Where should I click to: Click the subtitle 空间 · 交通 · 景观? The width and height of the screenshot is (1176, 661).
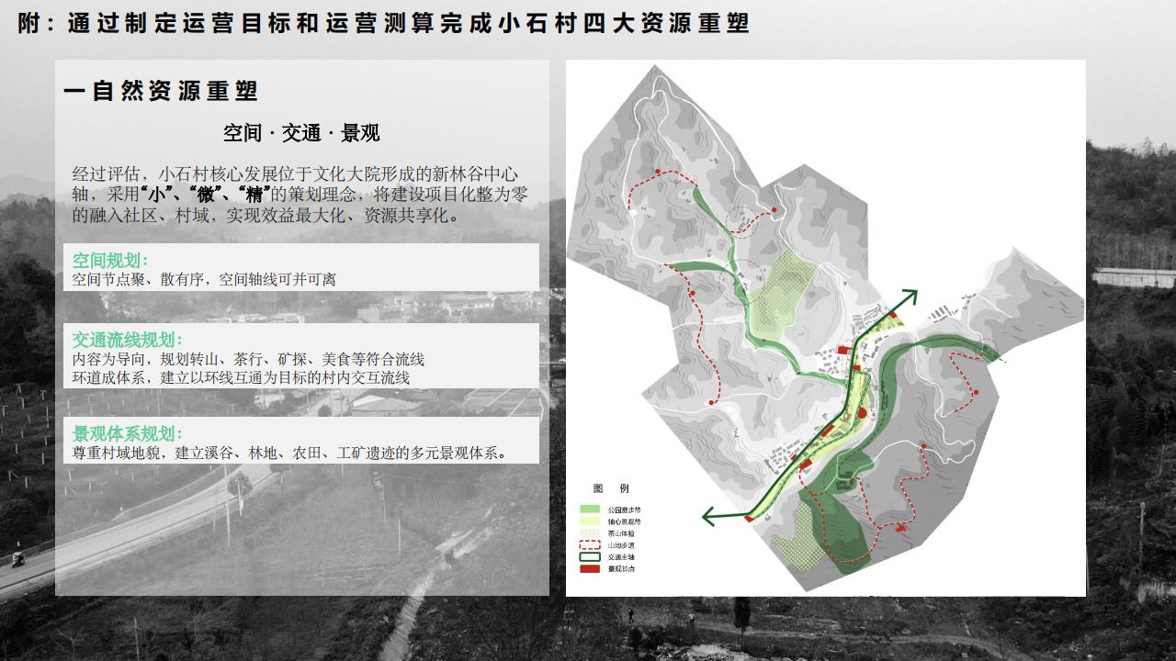(301, 133)
